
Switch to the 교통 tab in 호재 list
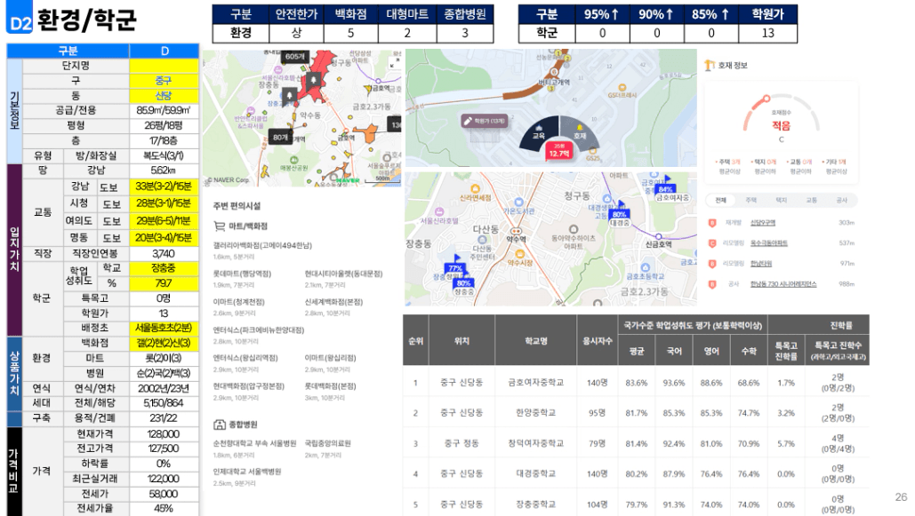(812, 200)
